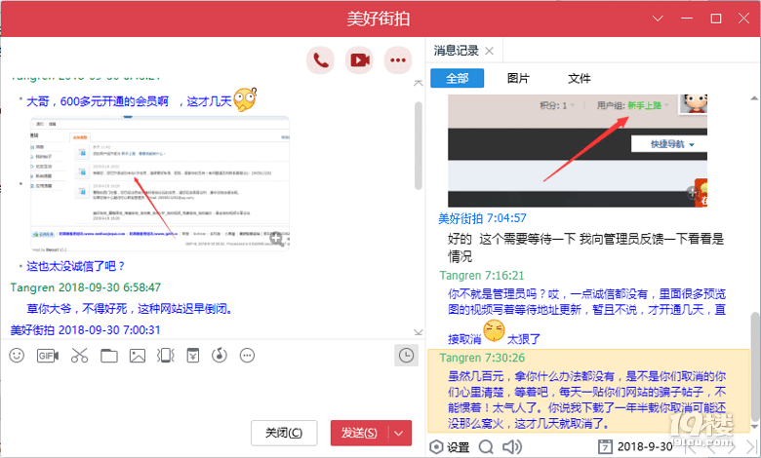Image resolution: width=761 pixels, height=458 pixels.
Task: Open the three-dot more options button in header
Action: (397, 60)
